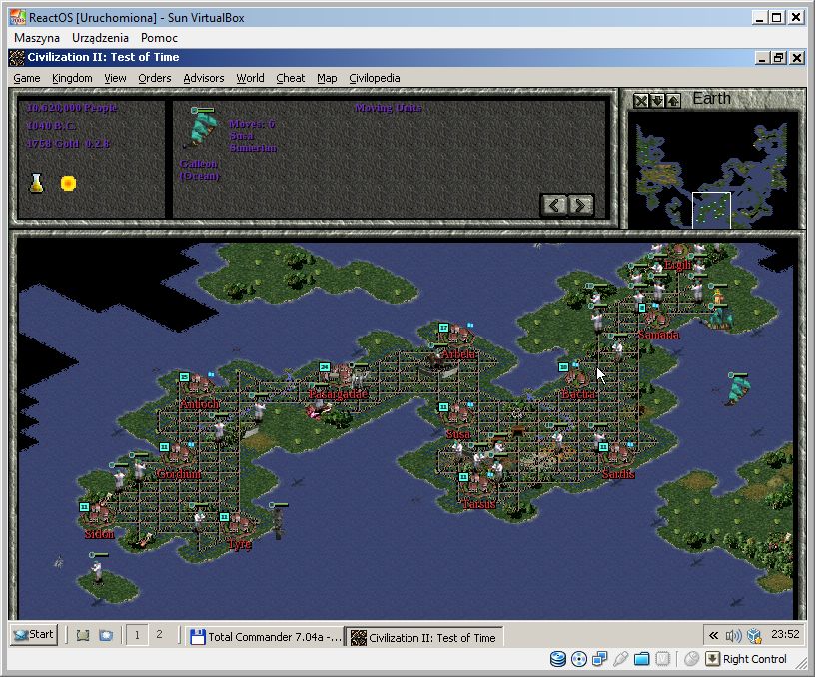The width and height of the screenshot is (815, 677).
Task: Expand hidden system tray icons
Action: click(713, 636)
